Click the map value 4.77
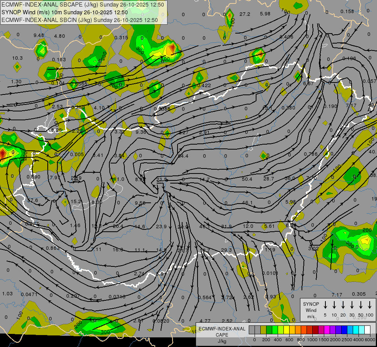377x347 pixels. pyautogui.click(x=205, y=321)
